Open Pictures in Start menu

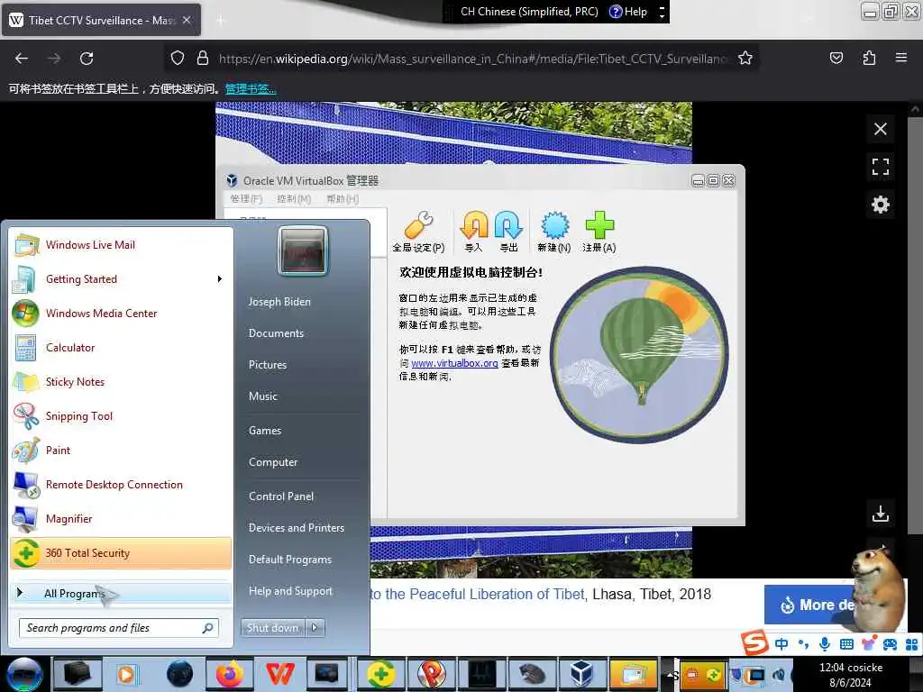pos(267,365)
